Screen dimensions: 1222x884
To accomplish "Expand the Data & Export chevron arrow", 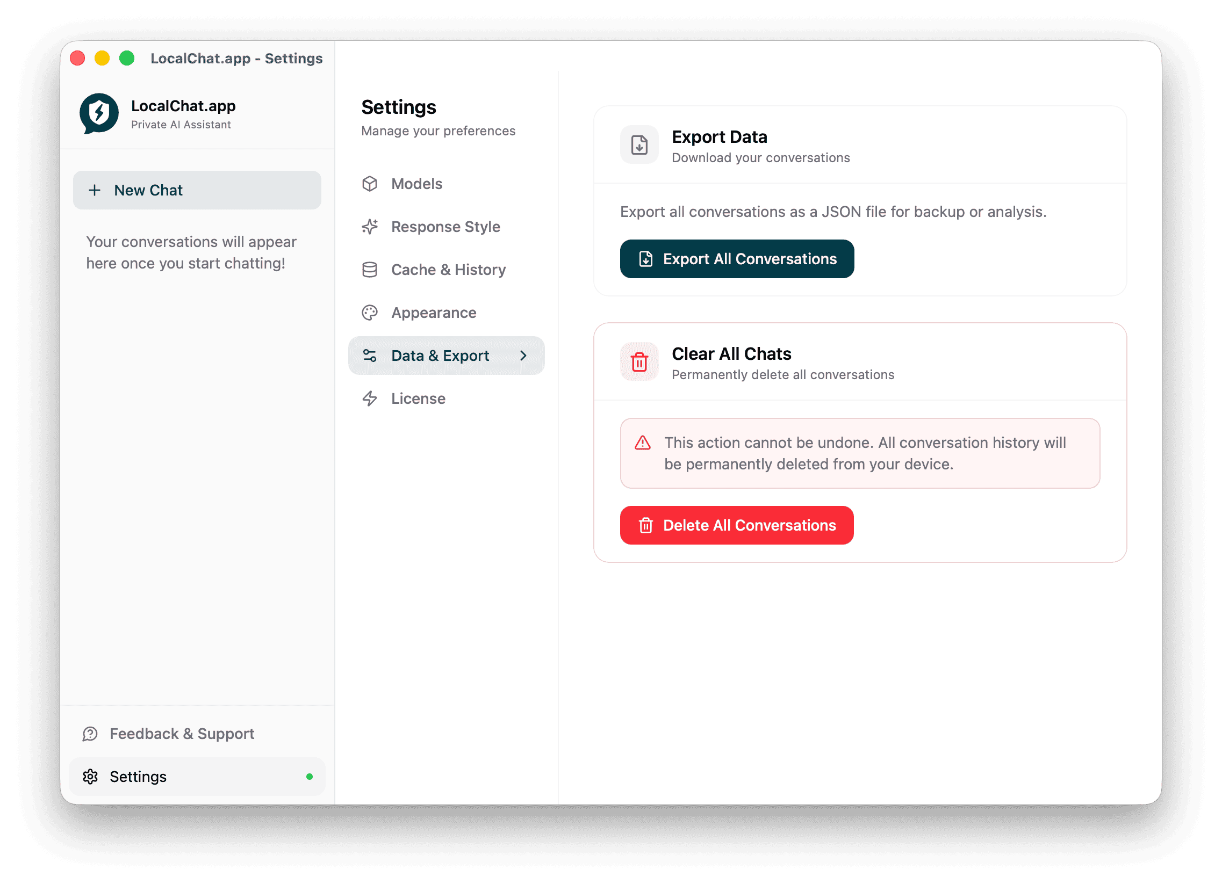I will tap(523, 356).
